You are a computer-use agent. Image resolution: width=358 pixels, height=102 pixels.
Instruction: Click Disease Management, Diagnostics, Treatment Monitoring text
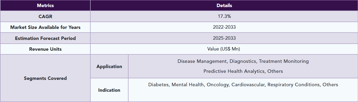click(x=243, y=61)
